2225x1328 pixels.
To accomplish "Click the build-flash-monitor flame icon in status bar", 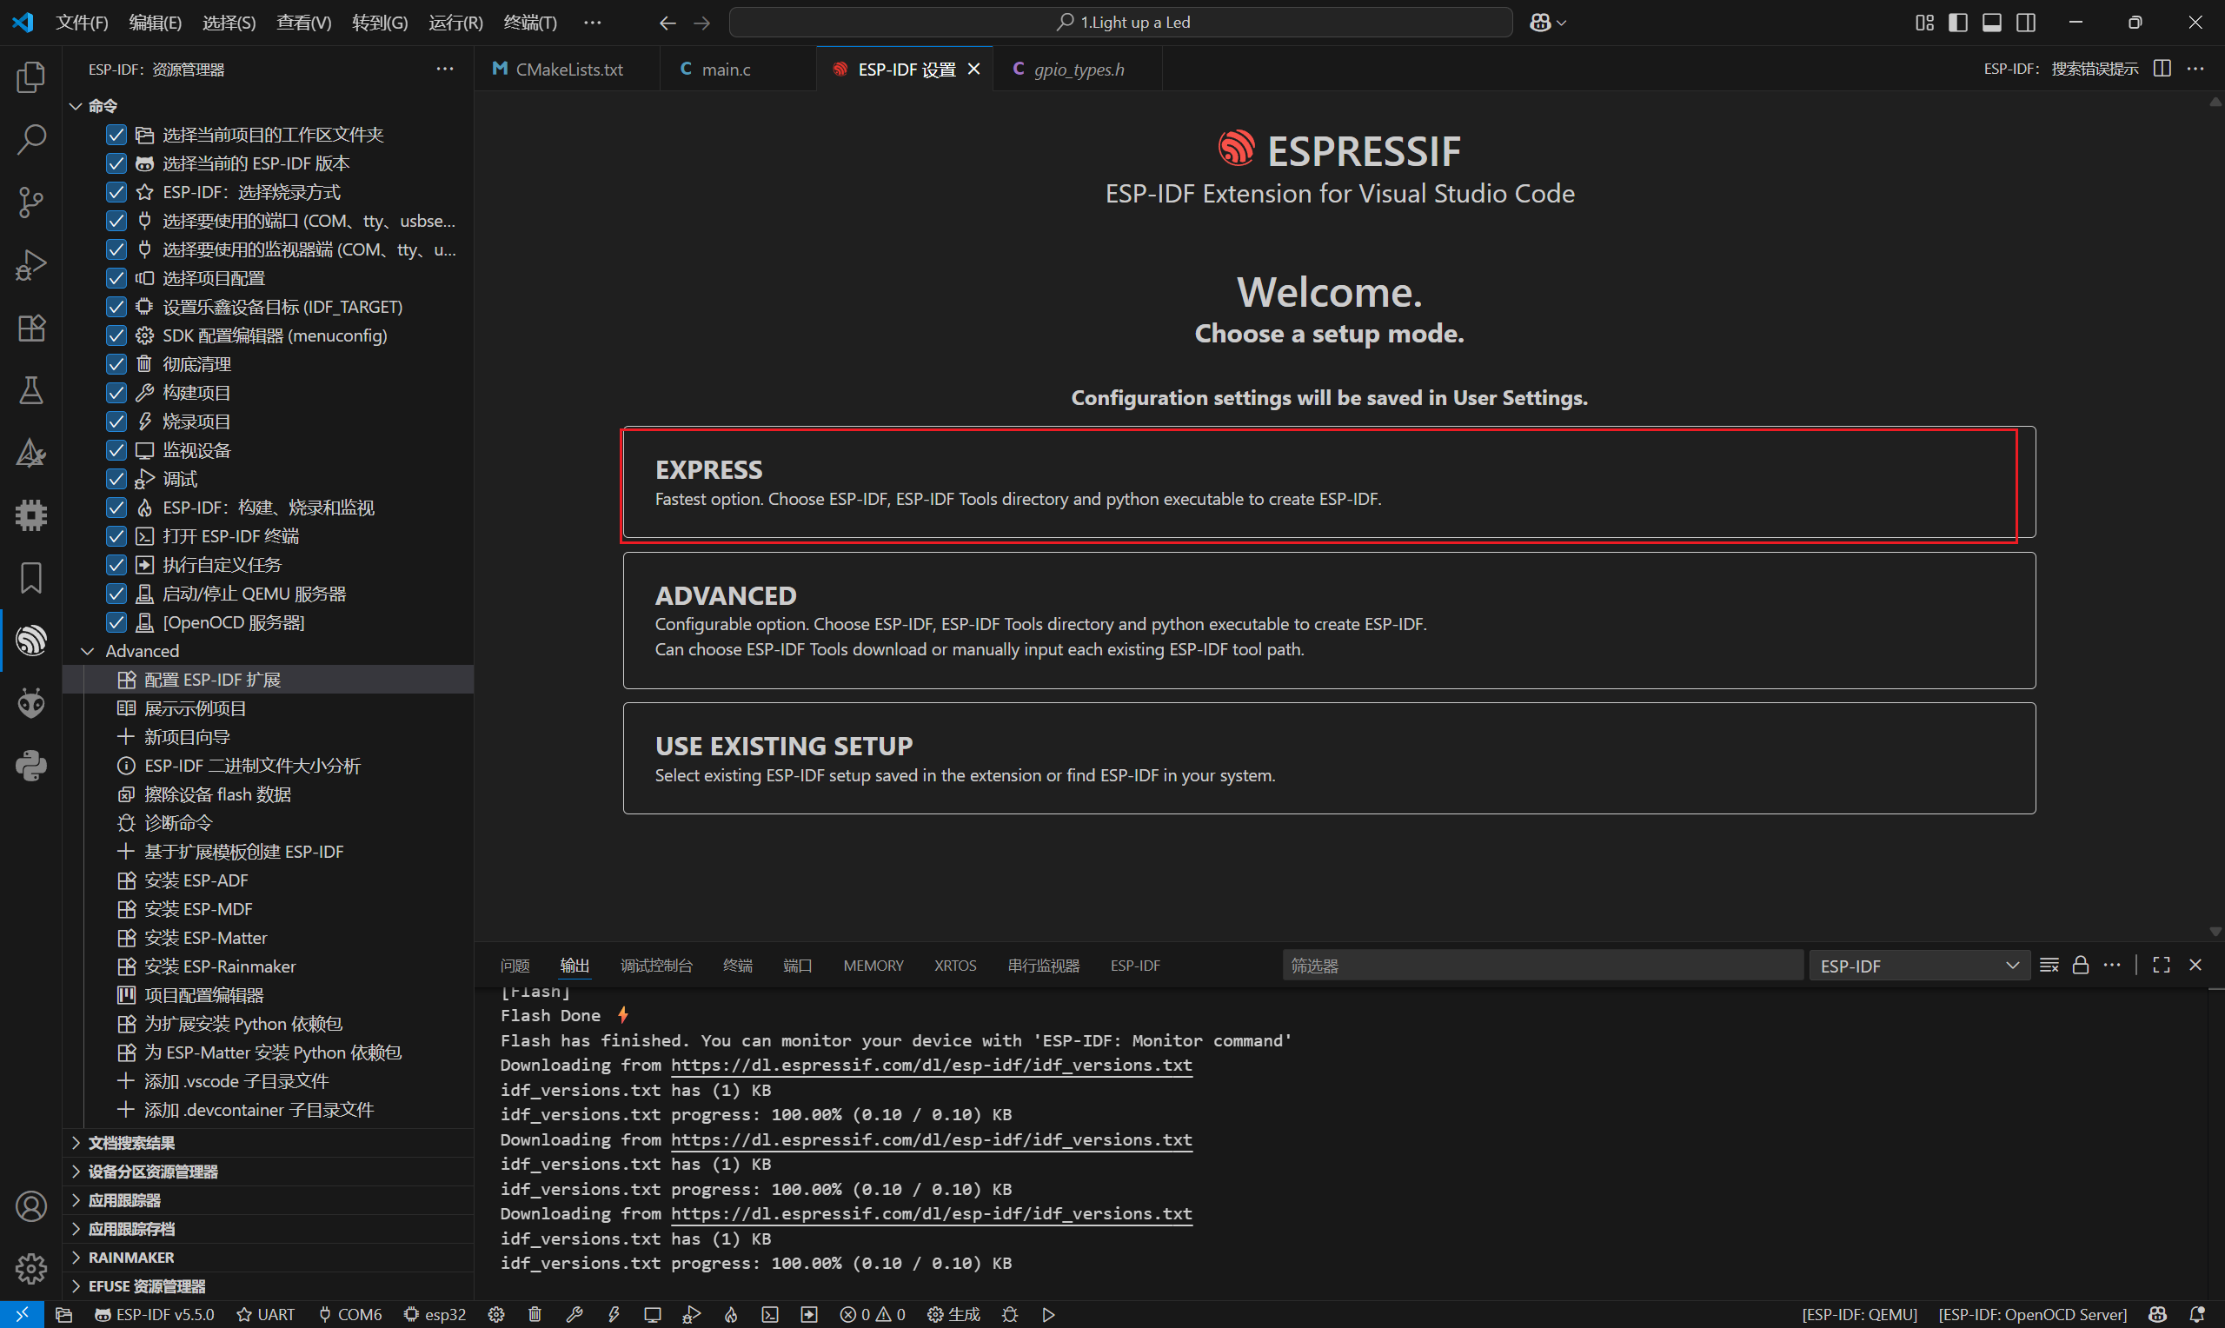I will tap(731, 1315).
